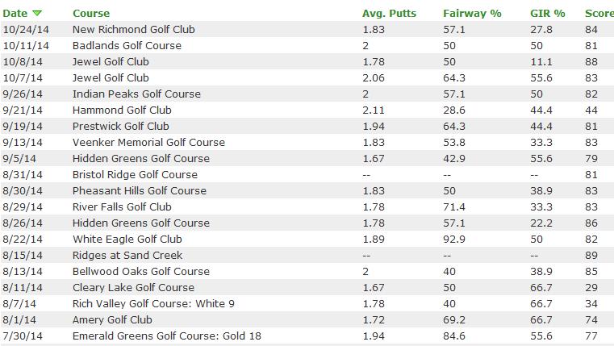Sort by Score column header

599,14
